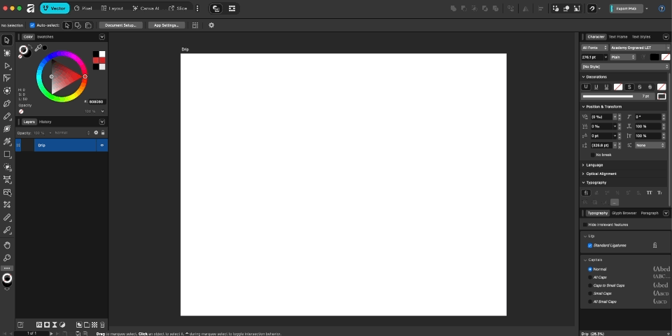This screenshot has width=672, height=336.
Task: Select the All Caps radio option
Action: (590, 277)
